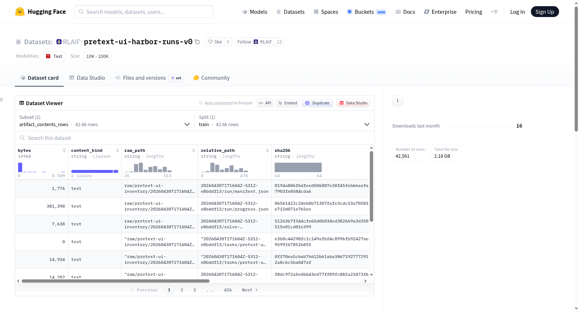Click the table horizontal scrollbar
The image size is (579, 312).
[115, 281]
